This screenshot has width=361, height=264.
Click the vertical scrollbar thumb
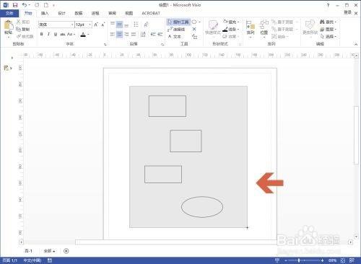click(356, 135)
